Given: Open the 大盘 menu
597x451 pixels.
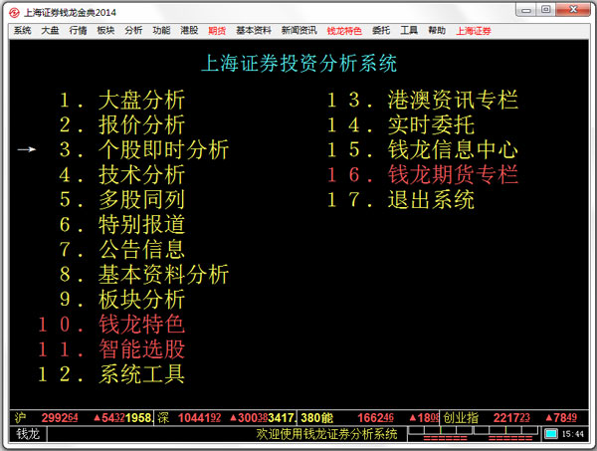Looking at the screenshot, I should 50,31.
